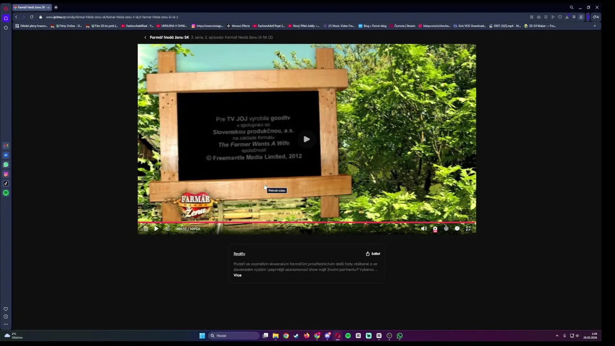Screen dimensions: 615x346
Task: Open TikTok in Opera sidebar
Action: point(6,183)
